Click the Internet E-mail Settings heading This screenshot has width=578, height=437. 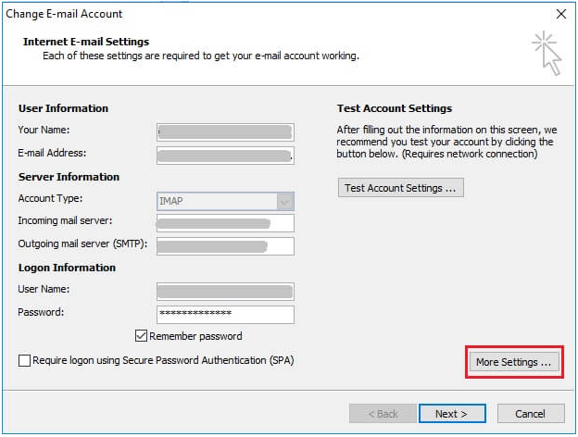86,42
